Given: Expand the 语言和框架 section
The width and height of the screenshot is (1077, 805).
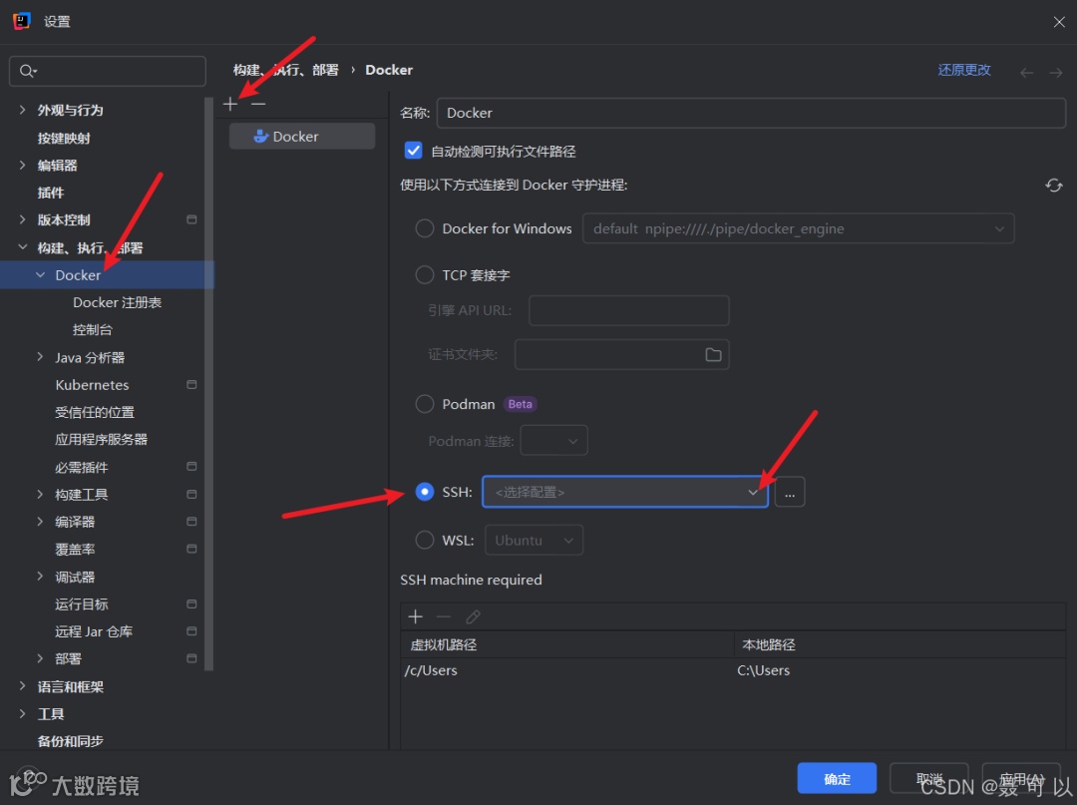Looking at the screenshot, I should [x=22, y=686].
